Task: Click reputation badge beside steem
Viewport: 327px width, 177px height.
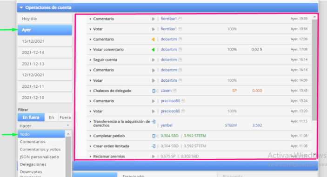Action: click(x=175, y=91)
